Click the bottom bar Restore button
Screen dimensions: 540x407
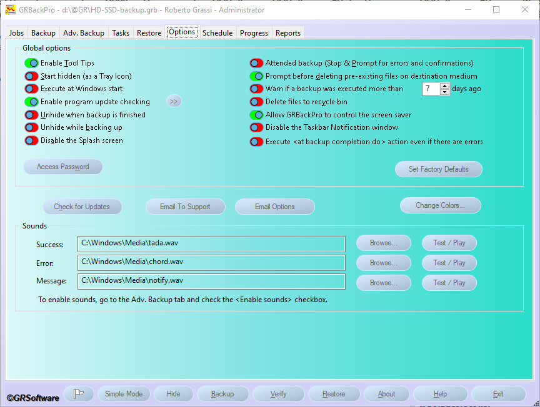point(334,394)
